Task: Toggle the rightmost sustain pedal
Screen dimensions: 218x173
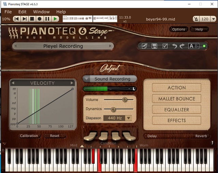Action: click(129, 136)
